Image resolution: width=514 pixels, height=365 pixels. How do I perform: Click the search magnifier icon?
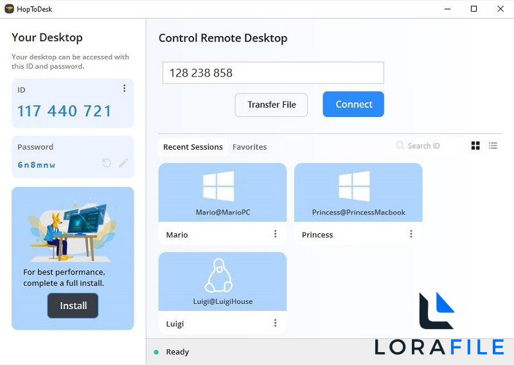pyautogui.click(x=400, y=145)
